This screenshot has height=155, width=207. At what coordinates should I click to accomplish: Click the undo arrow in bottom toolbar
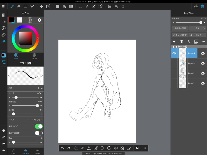coord(62,148)
